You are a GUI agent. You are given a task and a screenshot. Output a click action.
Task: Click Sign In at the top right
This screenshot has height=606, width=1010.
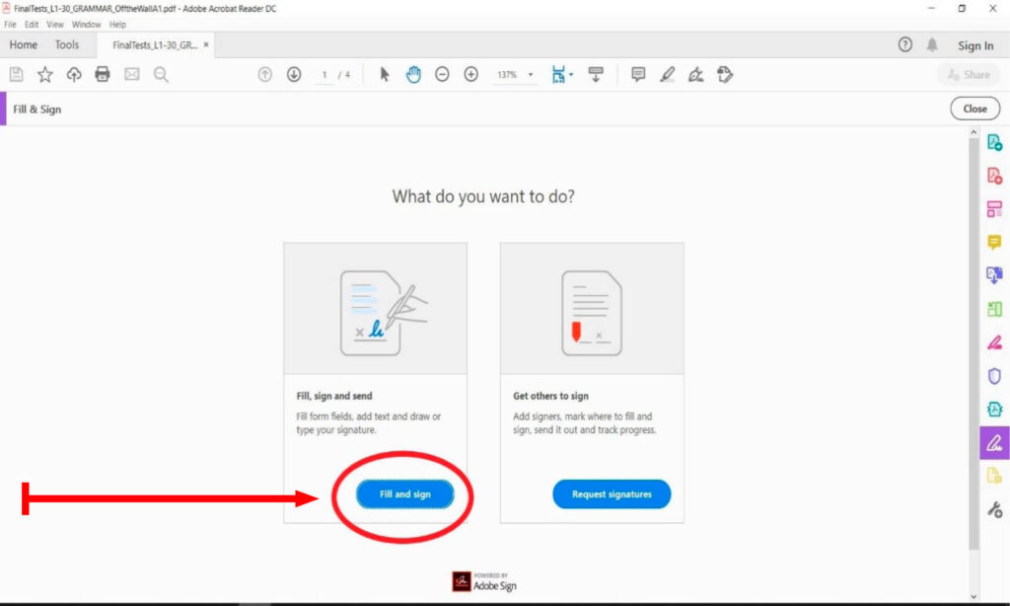[975, 45]
